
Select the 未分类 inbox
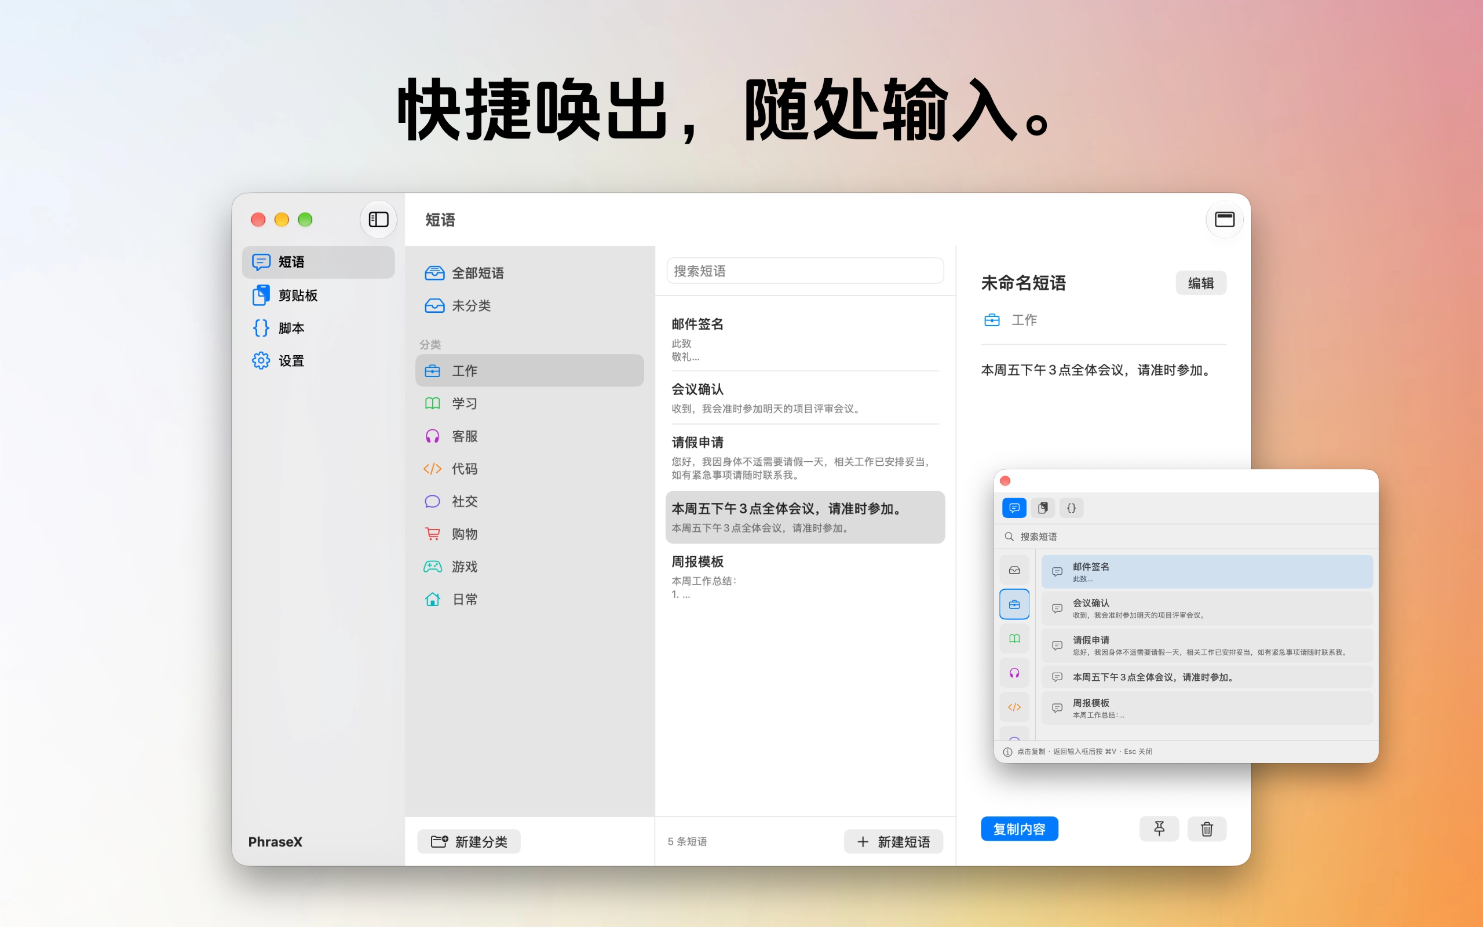(x=529, y=305)
